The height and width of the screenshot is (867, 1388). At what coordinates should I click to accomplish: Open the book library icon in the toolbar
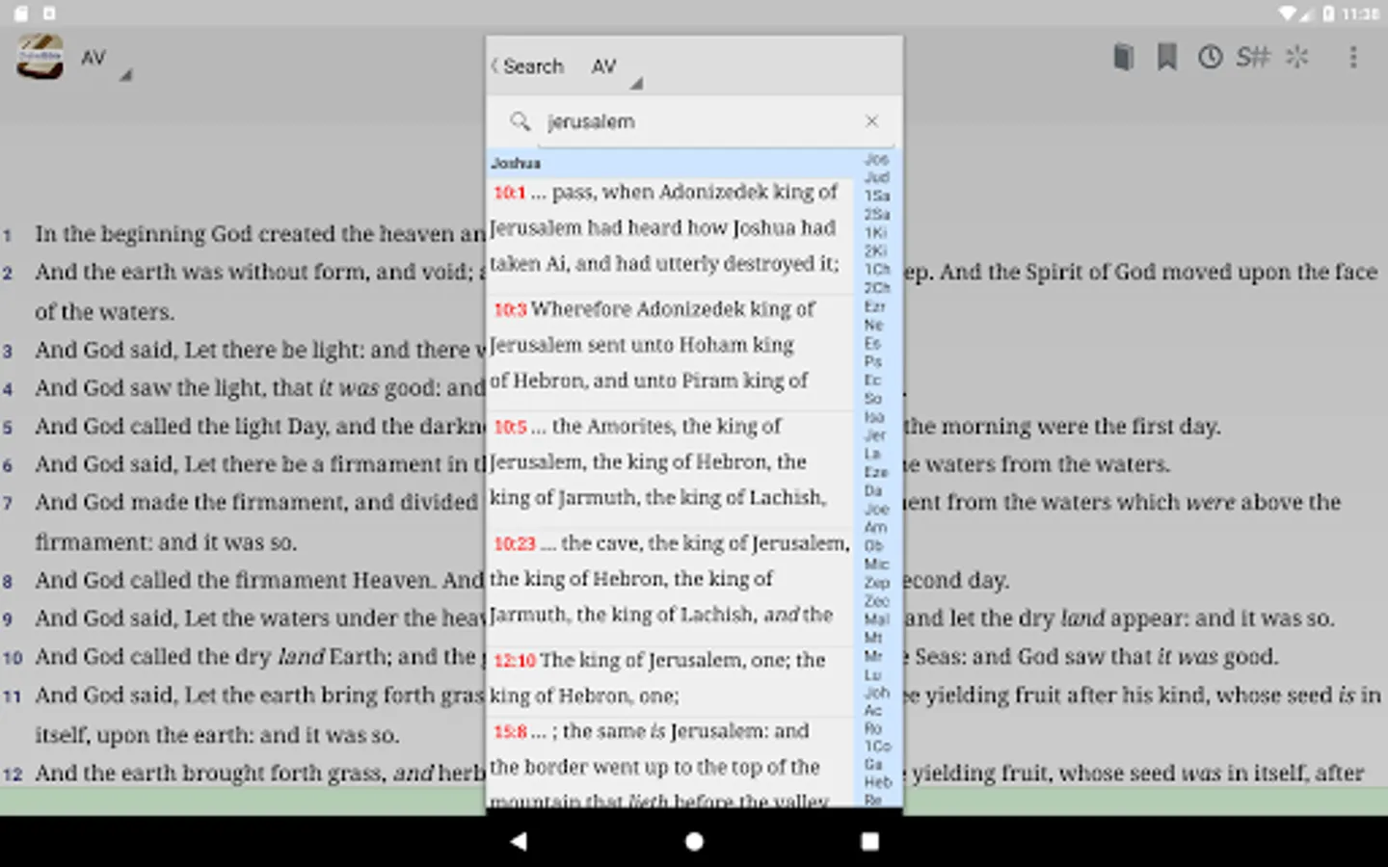(x=1123, y=57)
